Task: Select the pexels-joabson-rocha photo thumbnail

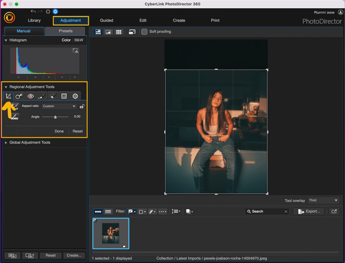Action: (111, 233)
